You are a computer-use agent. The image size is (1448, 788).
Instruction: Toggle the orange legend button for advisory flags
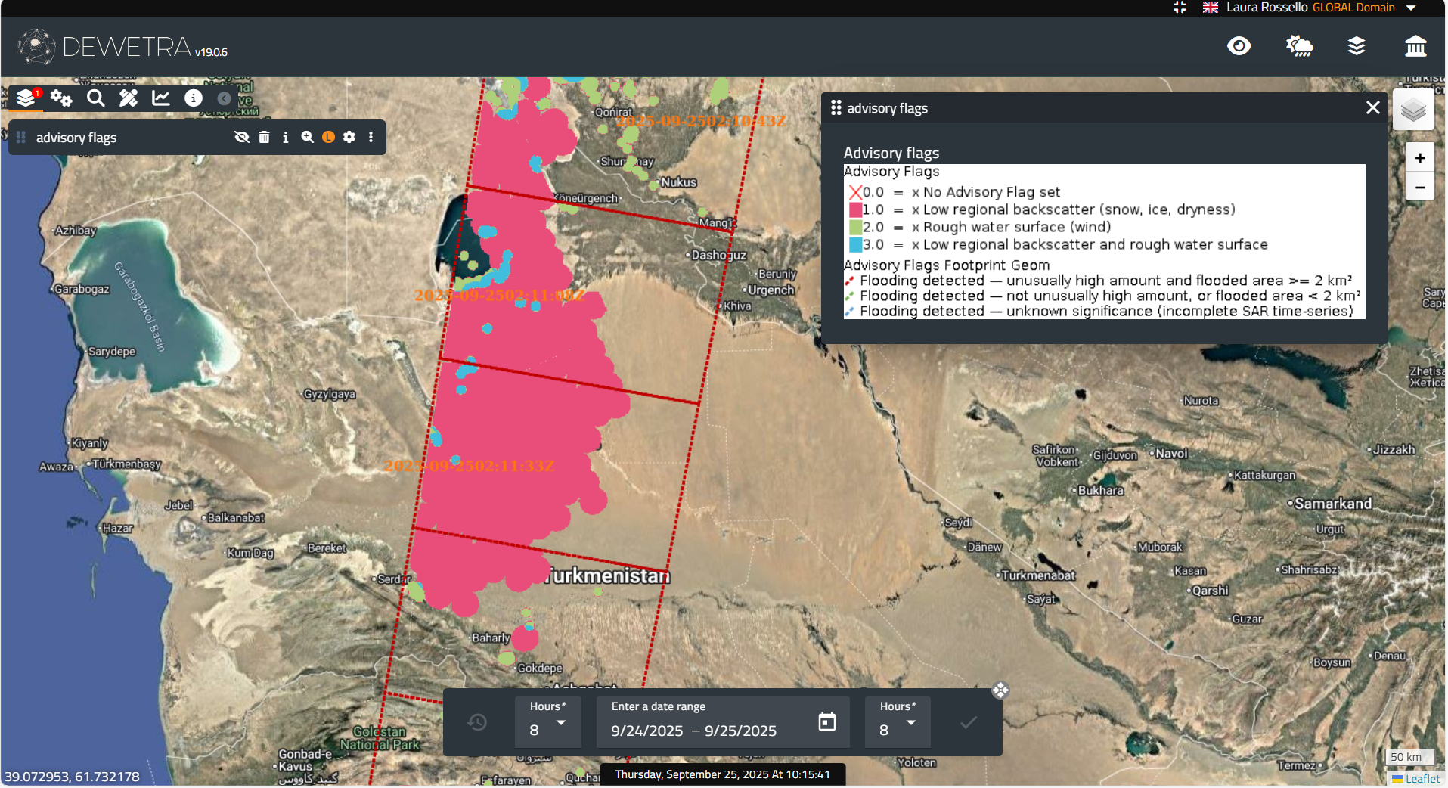coord(328,138)
